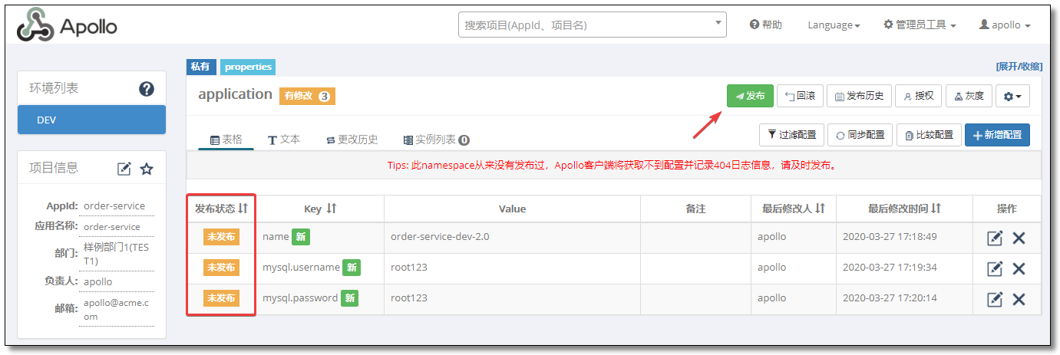Open the 管理员工具 dropdown
Image resolution: width=1060 pixels, height=355 pixels.
920,25
